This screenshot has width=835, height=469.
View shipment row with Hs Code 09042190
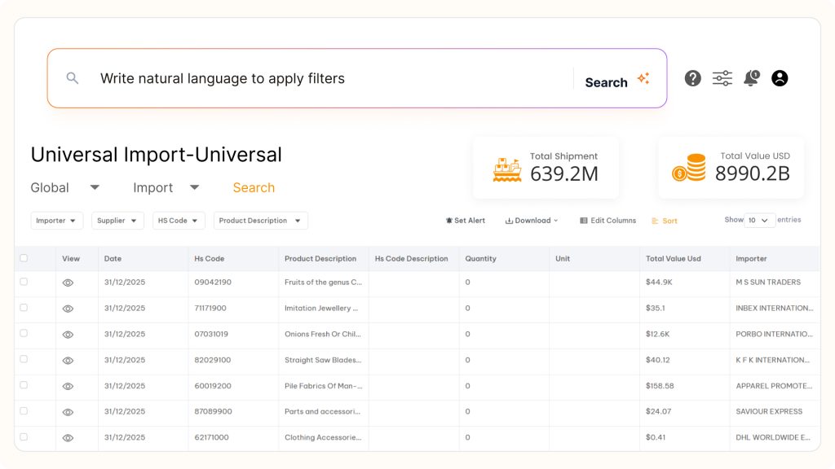(x=68, y=283)
